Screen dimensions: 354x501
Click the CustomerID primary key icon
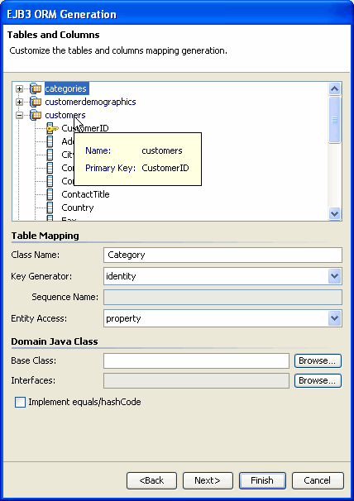pyautogui.click(x=52, y=128)
